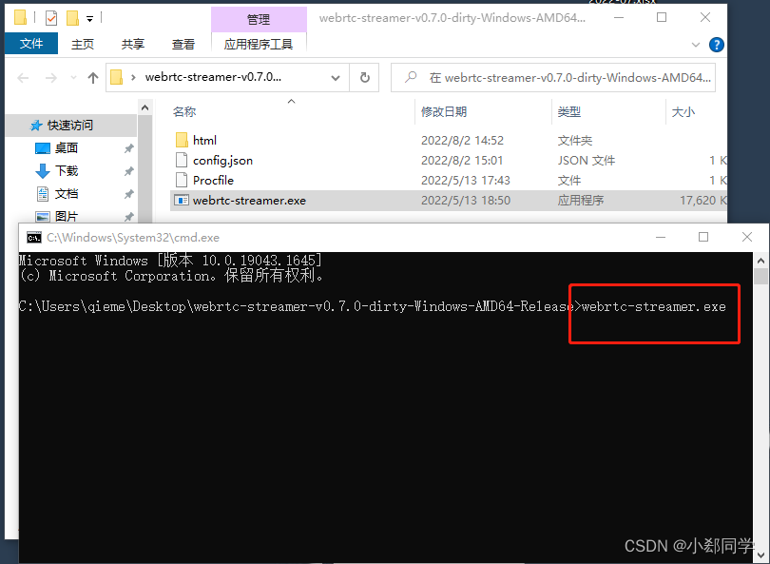Sort files by the 修改日期 column
This screenshot has height=564, width=770.
447,111
